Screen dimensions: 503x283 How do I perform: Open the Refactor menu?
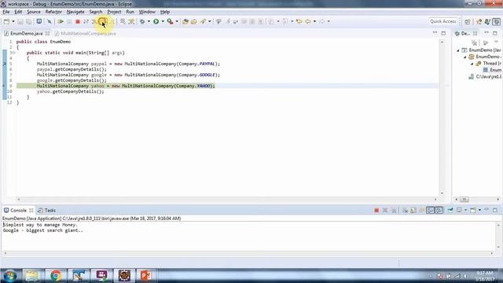click(53, 12)
